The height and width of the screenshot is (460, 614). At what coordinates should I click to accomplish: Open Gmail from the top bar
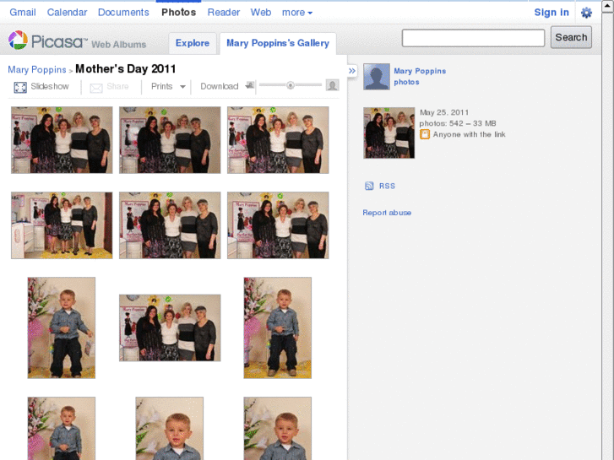23,13
